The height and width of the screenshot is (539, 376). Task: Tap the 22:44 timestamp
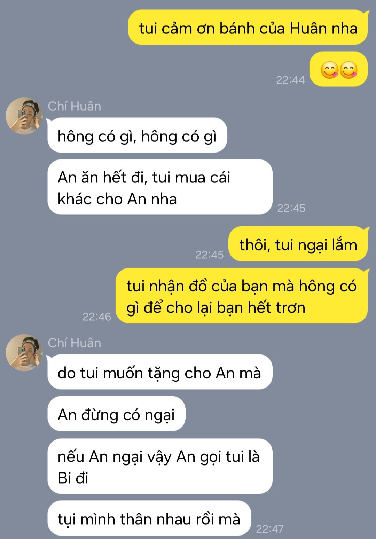[290, 80]
